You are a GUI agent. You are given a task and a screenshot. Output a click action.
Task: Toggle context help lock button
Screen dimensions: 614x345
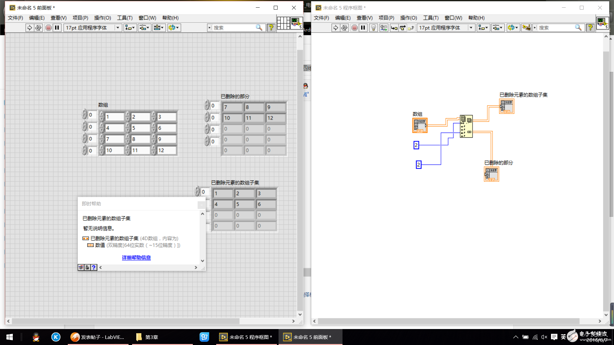click(87, 267)
